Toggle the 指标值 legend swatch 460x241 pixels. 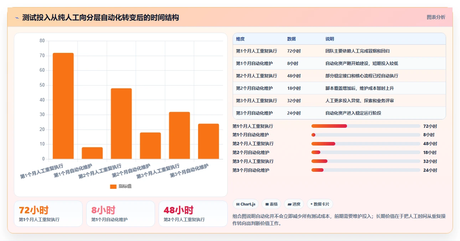click(x=113, y=186)
